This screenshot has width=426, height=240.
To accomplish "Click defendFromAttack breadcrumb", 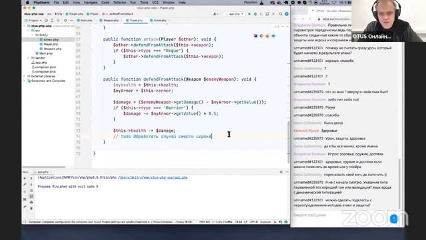I will [121, 14].
